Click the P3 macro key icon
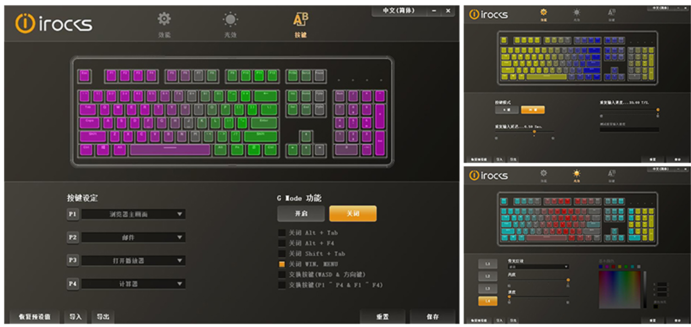691x327 pixels. tap(73, 260)
